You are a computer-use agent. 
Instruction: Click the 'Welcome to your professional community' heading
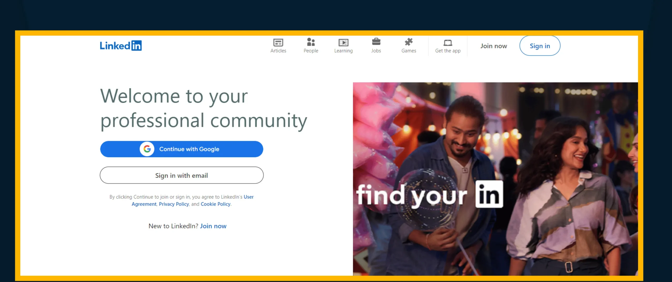203,108
